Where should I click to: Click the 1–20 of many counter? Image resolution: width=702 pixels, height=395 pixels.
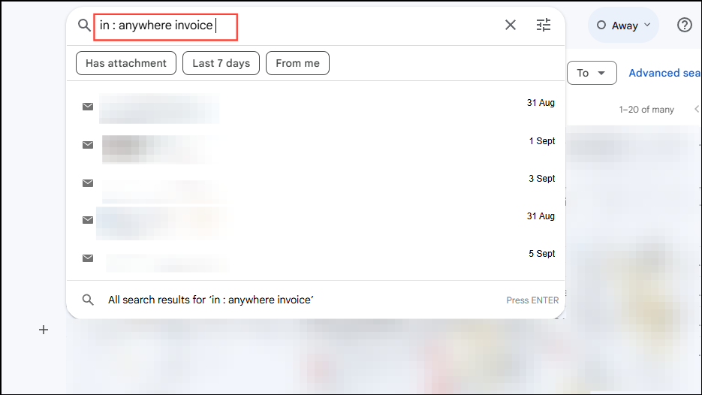pyautogui.click(x=646, y=110)
